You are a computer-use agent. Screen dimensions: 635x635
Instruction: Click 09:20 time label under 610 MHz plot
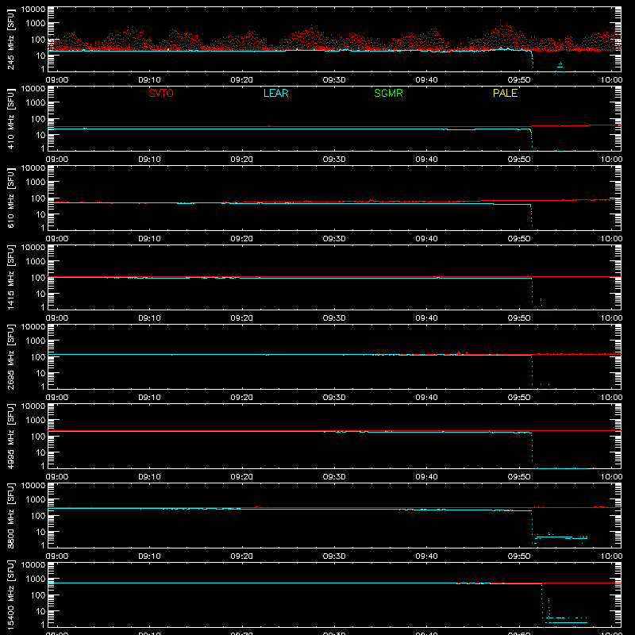click(242, 239)
